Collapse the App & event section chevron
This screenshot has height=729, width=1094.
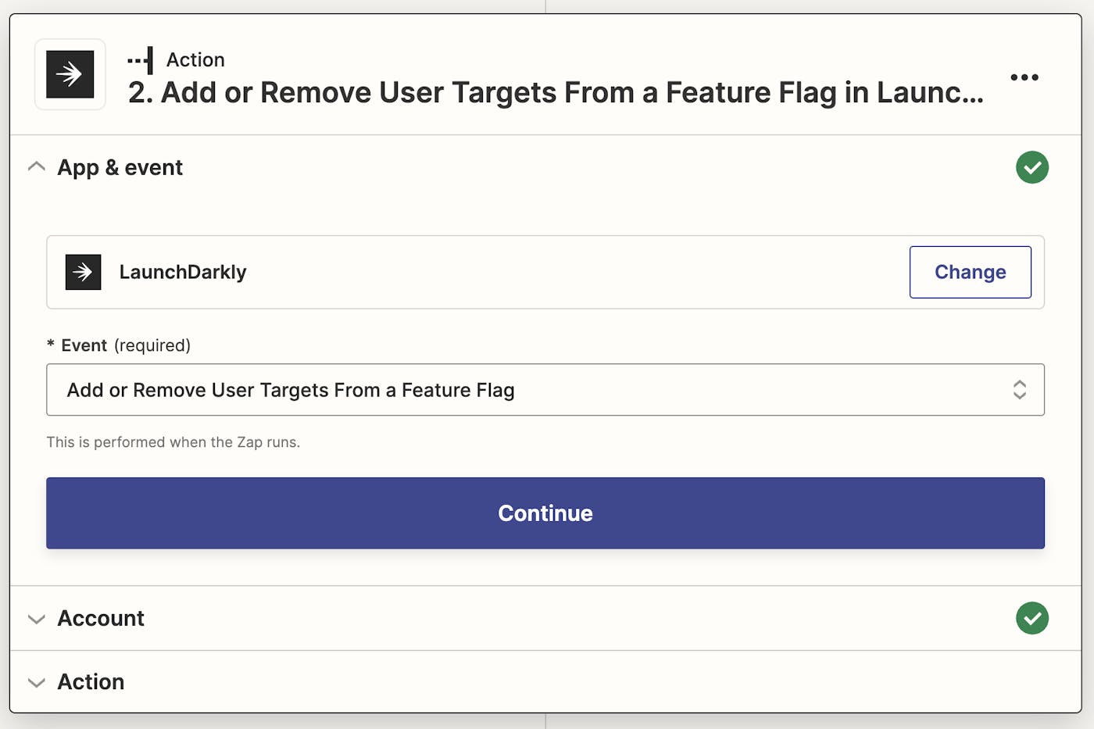click(x=36, y=167)
